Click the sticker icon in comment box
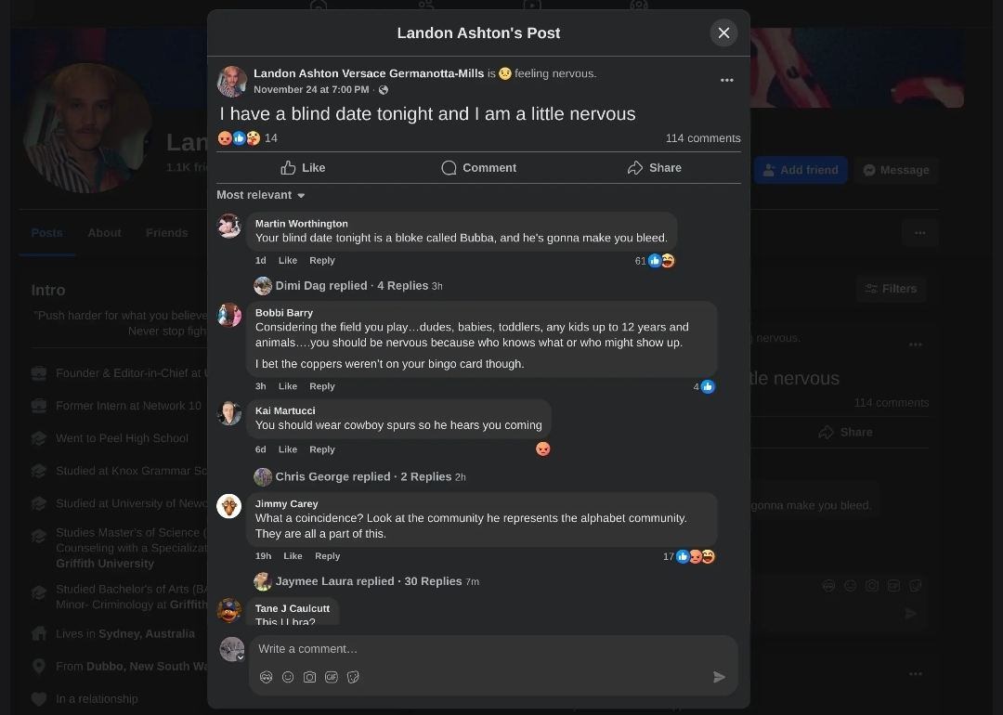1003x715 pixels. click(x=353, y=677)
